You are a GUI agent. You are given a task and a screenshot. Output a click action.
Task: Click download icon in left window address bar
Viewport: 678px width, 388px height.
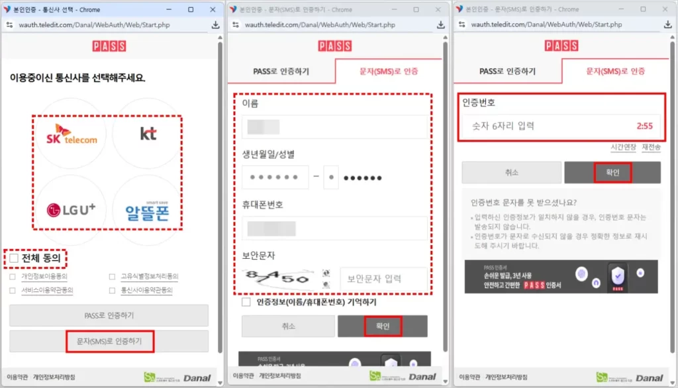pos(215,25)
